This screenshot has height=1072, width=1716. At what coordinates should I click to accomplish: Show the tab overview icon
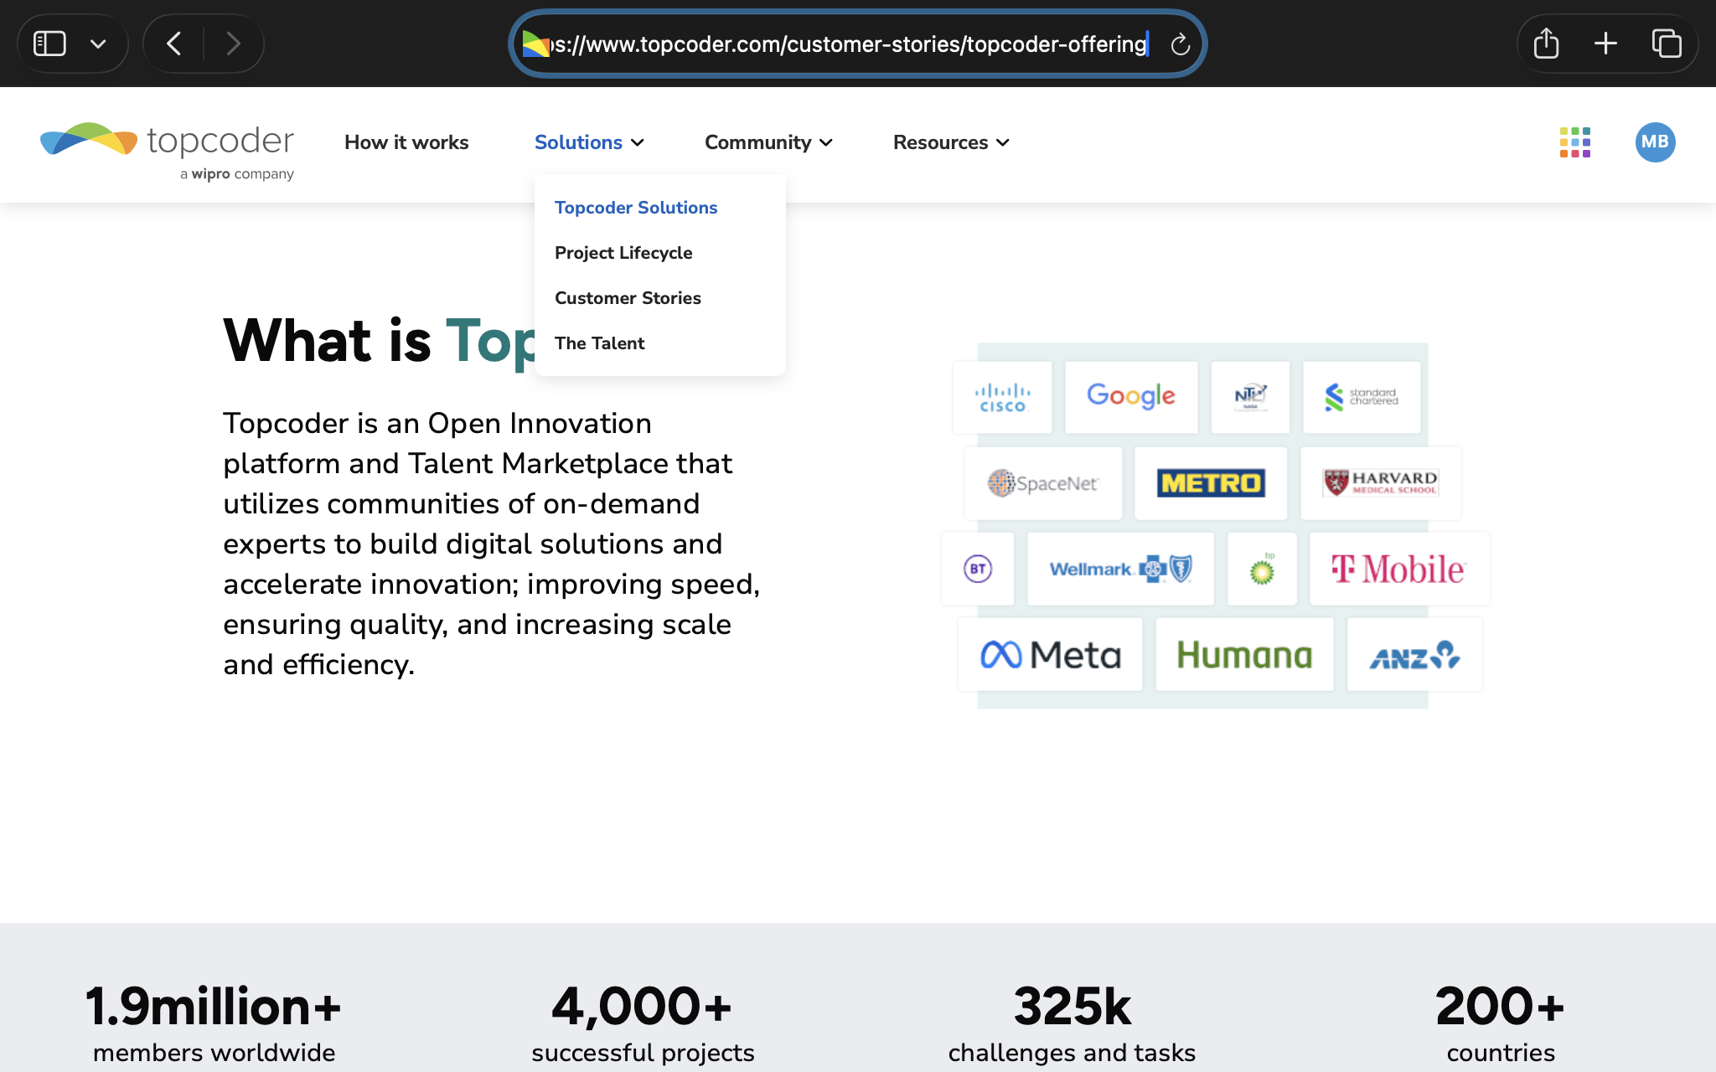pyautogui.click(x=1666, y=44)
